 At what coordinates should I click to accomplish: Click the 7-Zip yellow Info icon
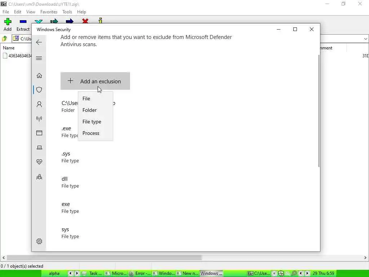click(x=101, y=21)
